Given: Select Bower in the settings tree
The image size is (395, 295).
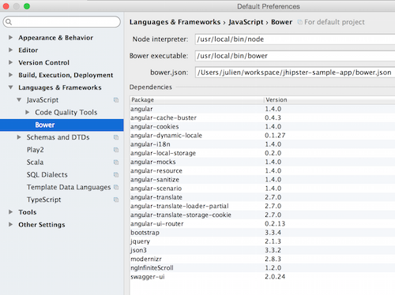Looking at the screenshot, I should [x=62, y=125].
